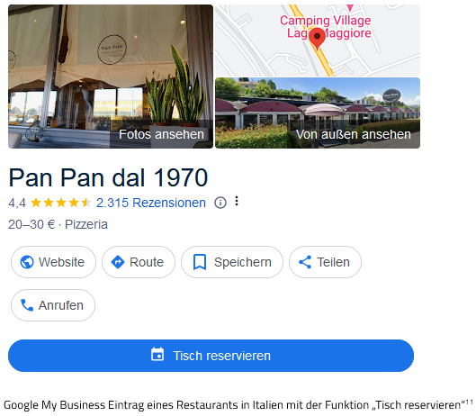Click the map preview with Camping Village label
The width and height of the screenshot is (476, 416).
point(318,41)
